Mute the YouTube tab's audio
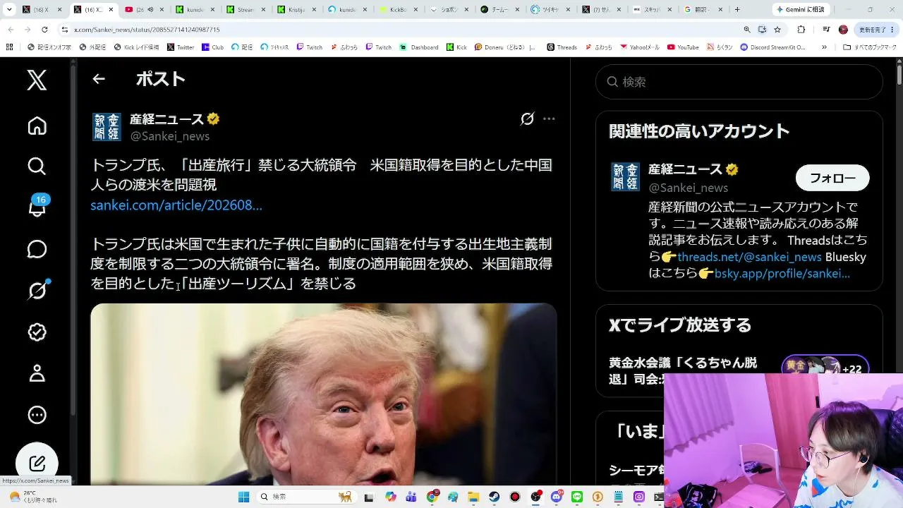Screen dimensions: 903x508 click(x=150, y=10)
